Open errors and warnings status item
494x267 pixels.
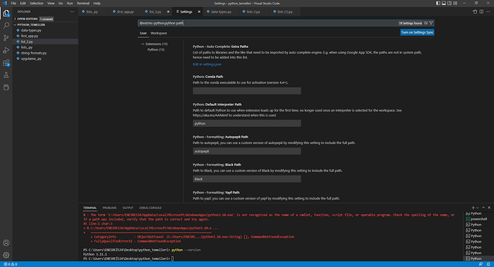(11, 264)
